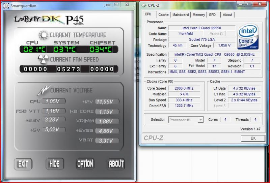Close the Smartguardian window
The height and width of the screenshot is (183, 270).
[x=127, y=5]
